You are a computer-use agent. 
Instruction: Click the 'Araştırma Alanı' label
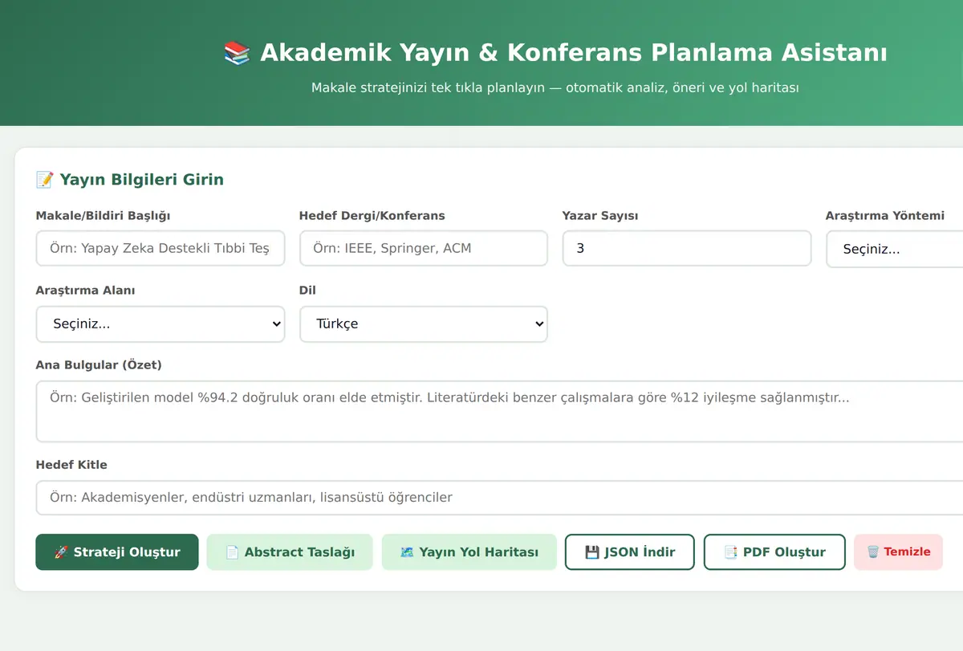click(x=85, y=291)
